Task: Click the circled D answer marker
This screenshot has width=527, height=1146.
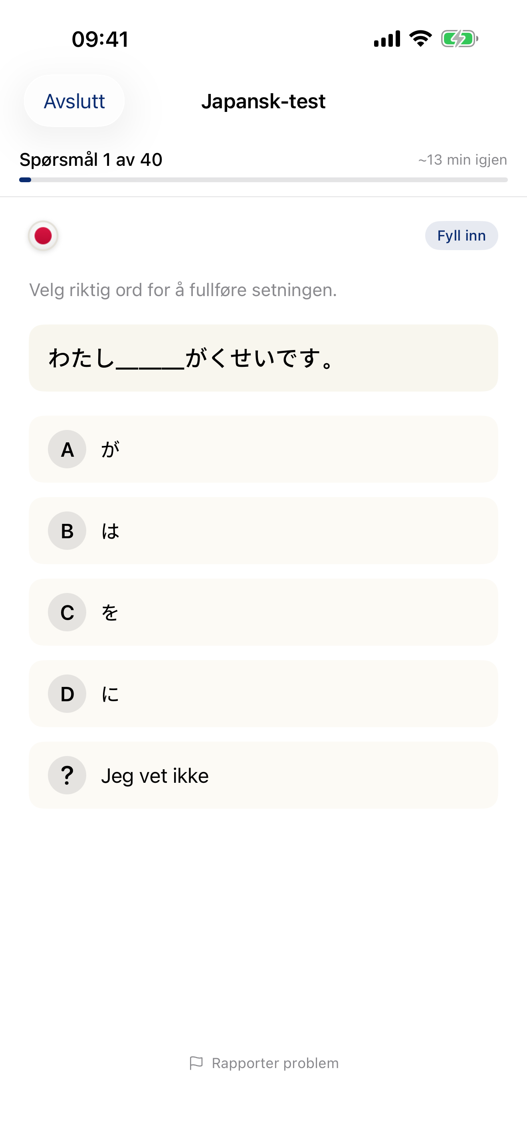Action: 67,694
